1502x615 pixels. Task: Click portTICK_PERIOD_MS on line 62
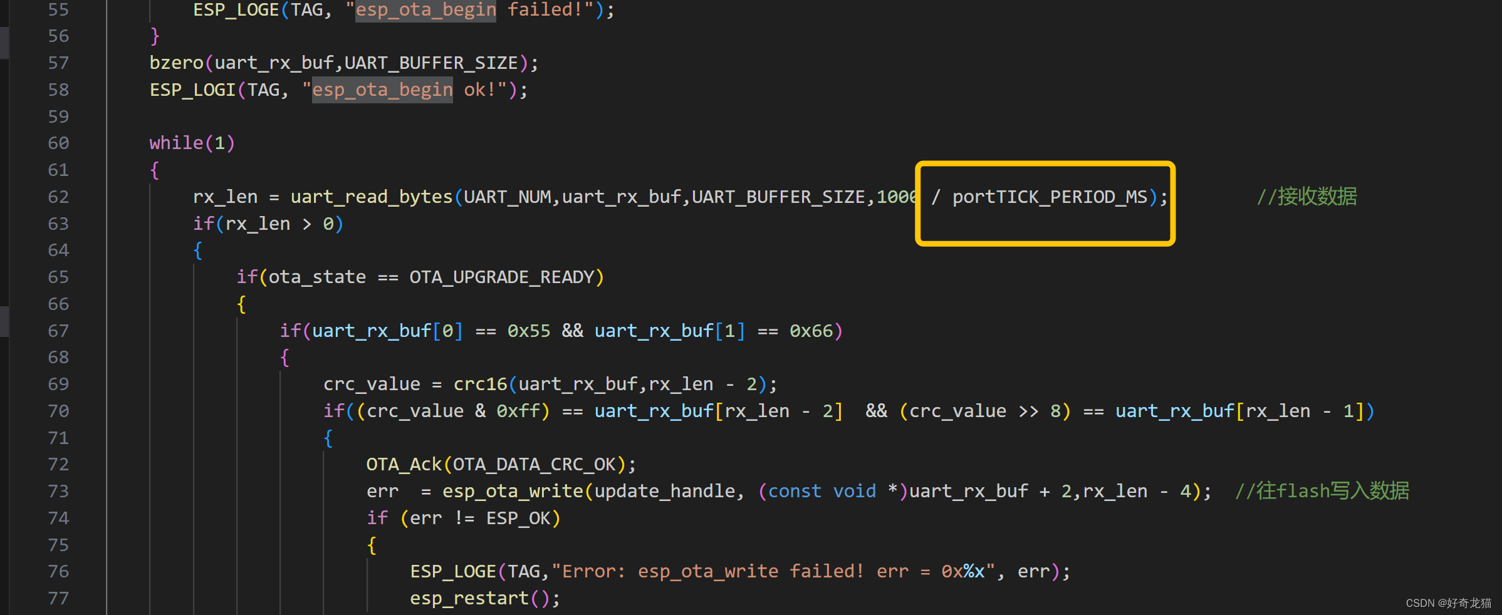pos(1050,197)
